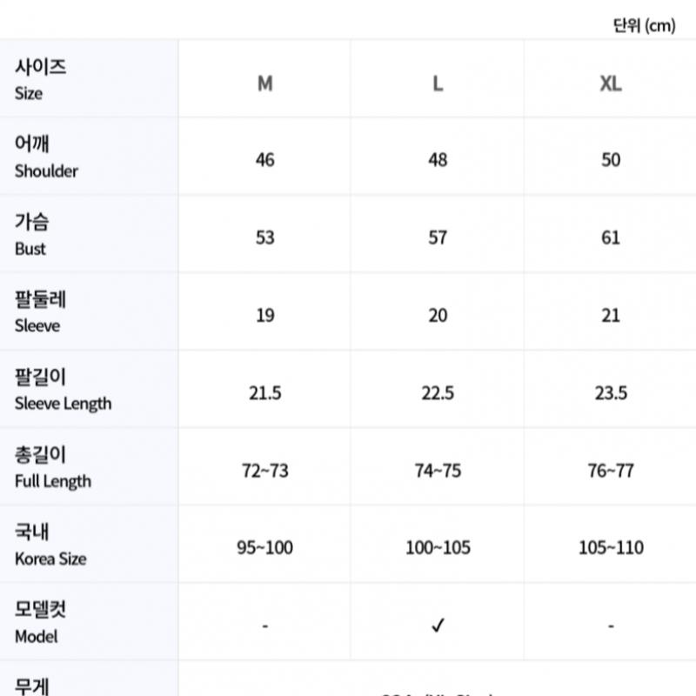Click the Korea size value 95~100
696x696 pixels.
coord(265,548)
